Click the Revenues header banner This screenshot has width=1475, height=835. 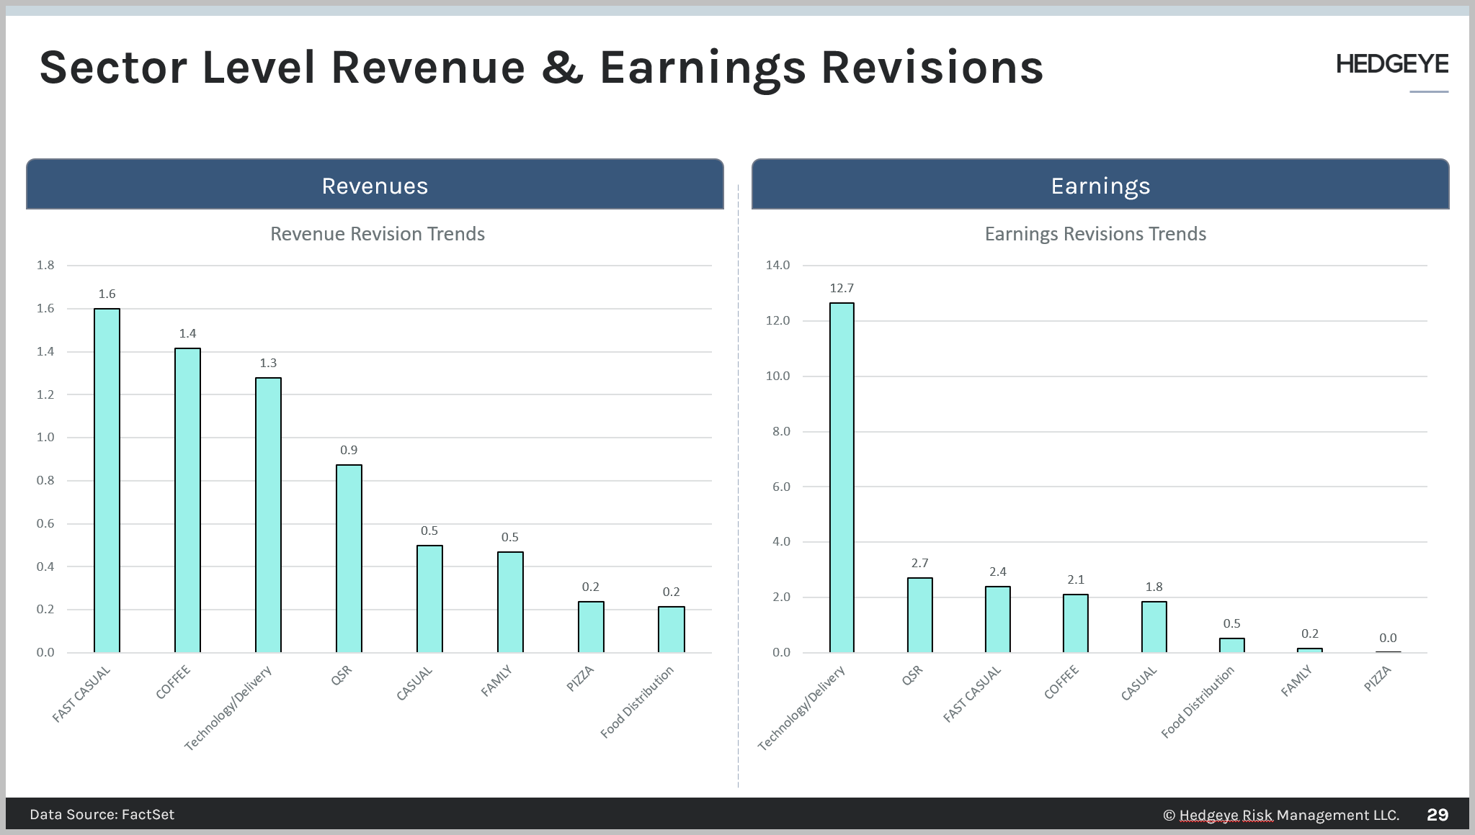[375, 185]
